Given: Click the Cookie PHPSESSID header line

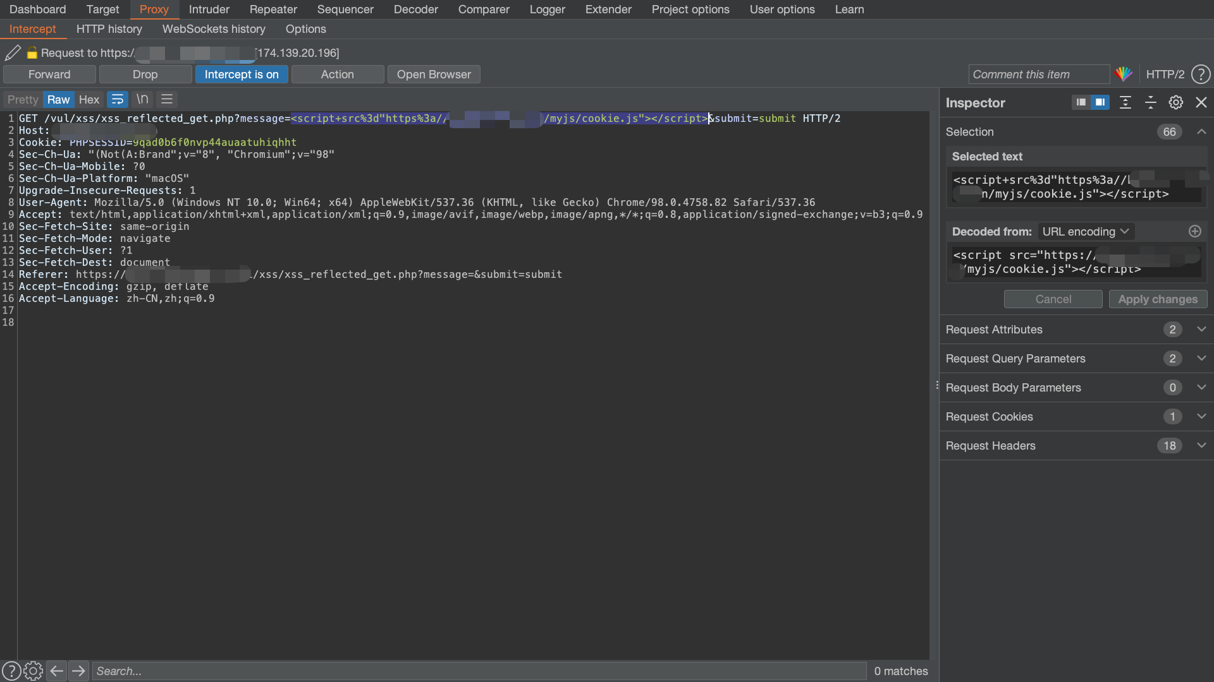Looking at the screenshot, I should (158, 143).
